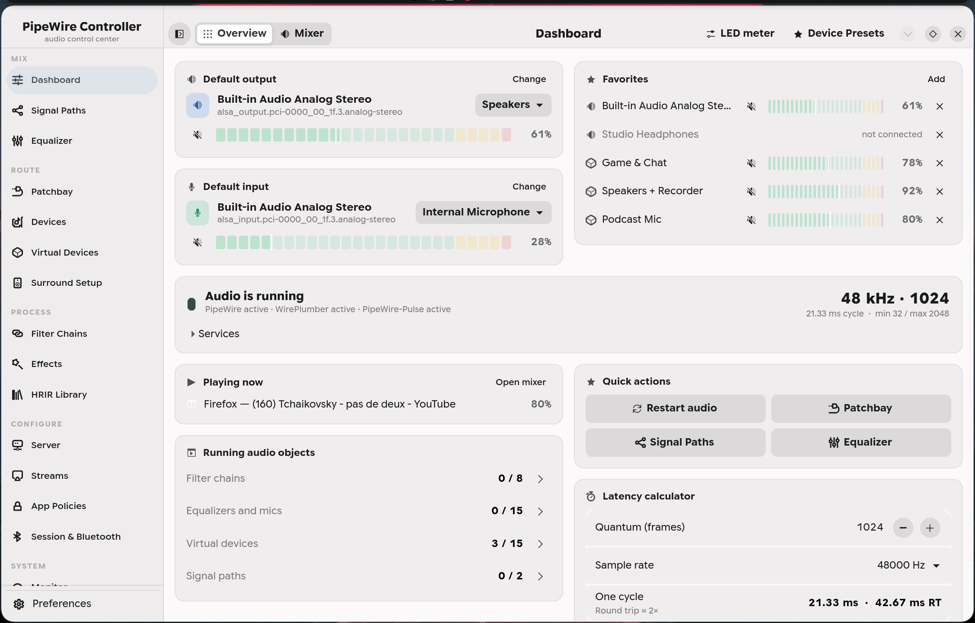Mute the Podcast Mic favorite

[751, 220]
